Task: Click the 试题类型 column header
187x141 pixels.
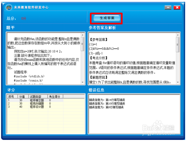Action: pos(38,96)
